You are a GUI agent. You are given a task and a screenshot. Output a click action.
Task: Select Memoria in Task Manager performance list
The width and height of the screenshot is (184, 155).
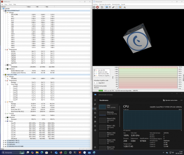point(108,113)
